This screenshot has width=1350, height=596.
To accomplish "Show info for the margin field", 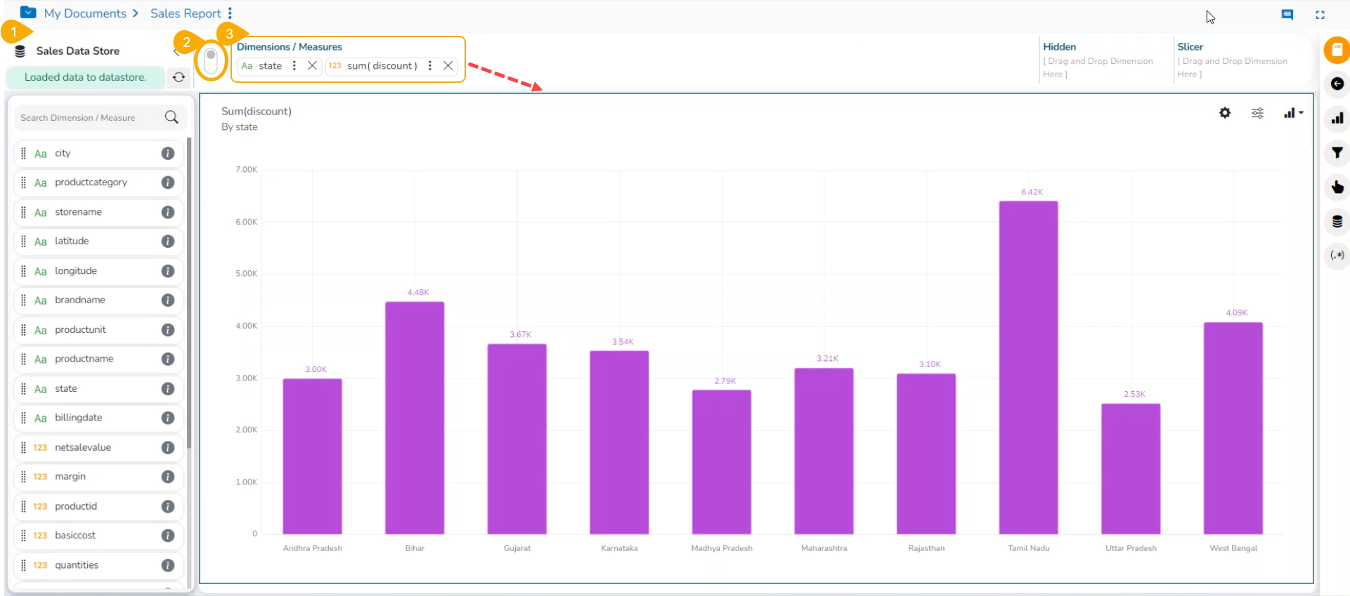I will click(x=168, y=477).
